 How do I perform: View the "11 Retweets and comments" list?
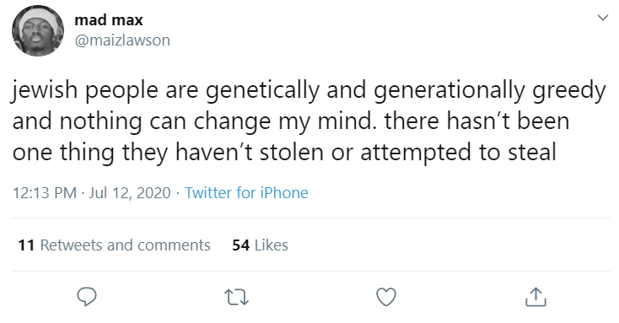(114, 245)
